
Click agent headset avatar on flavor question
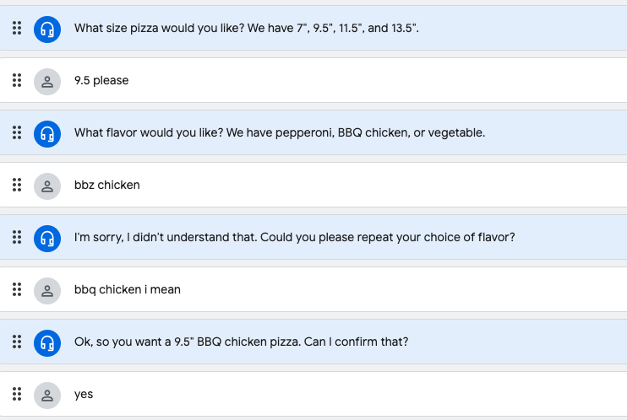47,133
